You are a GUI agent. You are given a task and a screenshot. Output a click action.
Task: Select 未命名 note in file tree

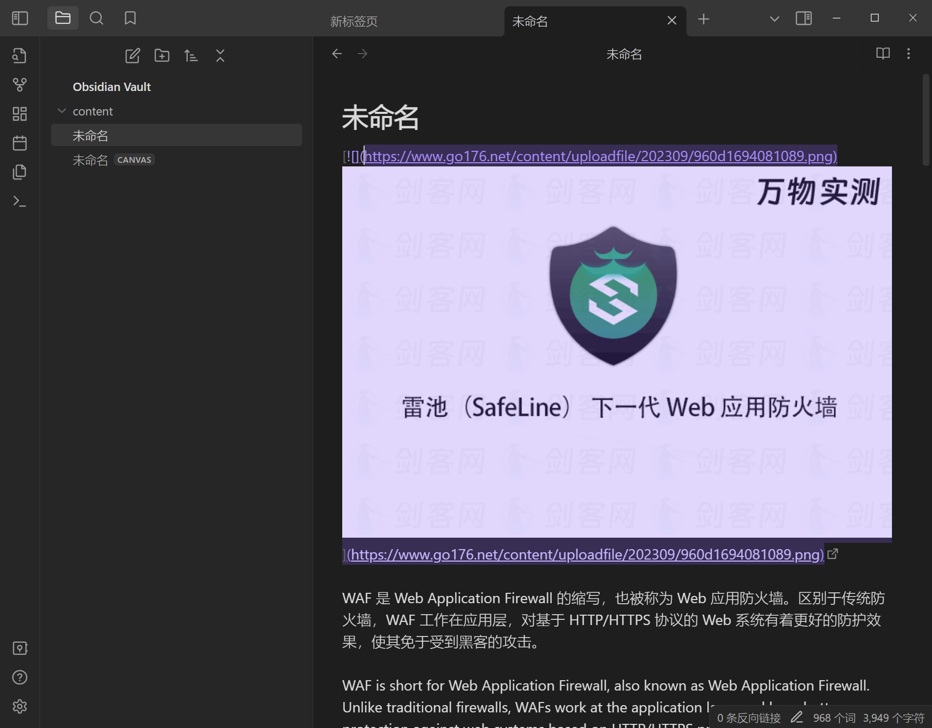(176, 135)
